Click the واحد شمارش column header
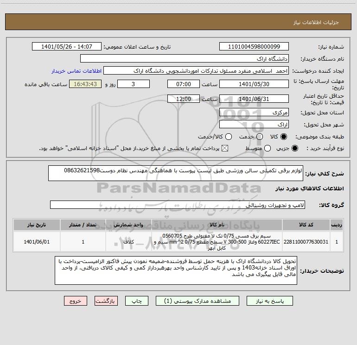The image size is (357, 345). tap(128, 225)
